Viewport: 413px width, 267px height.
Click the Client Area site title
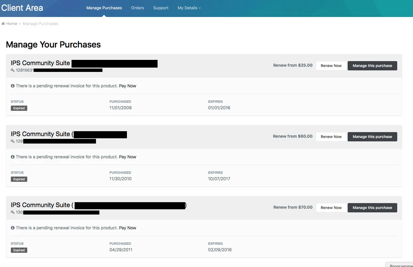pyautogui.click(x=22, y=8)
